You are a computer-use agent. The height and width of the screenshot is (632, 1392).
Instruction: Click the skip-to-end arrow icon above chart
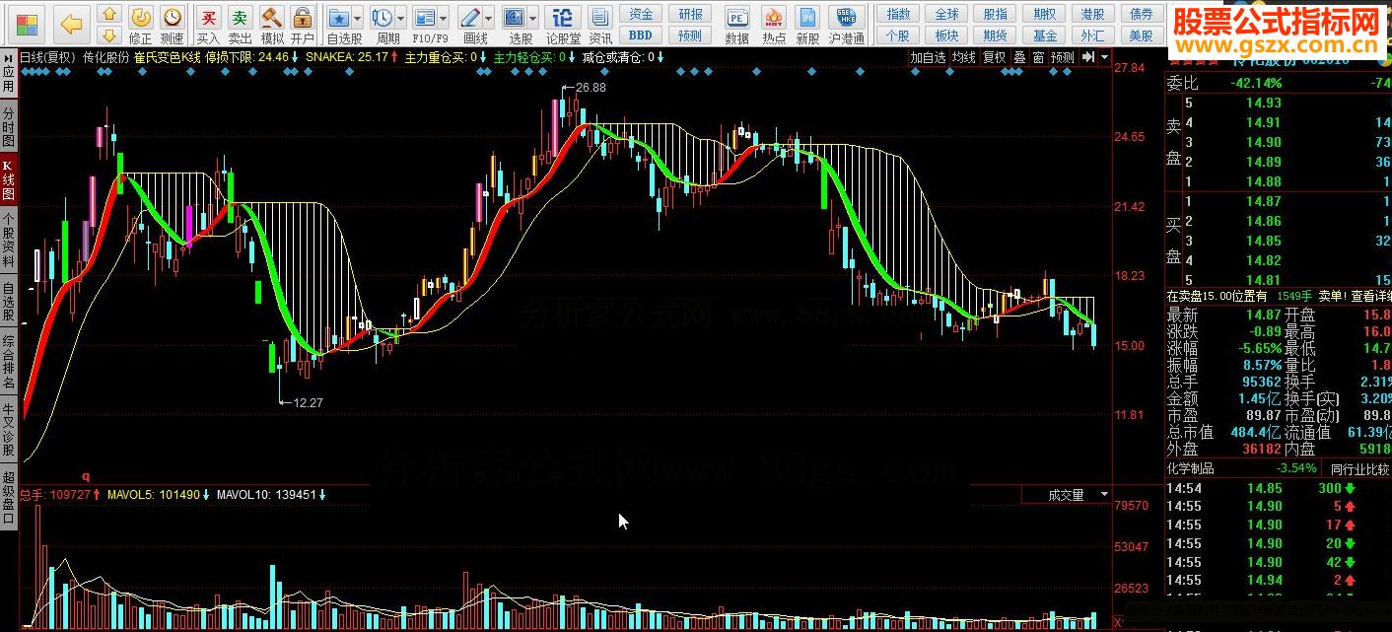click(x=1087, y=57)
